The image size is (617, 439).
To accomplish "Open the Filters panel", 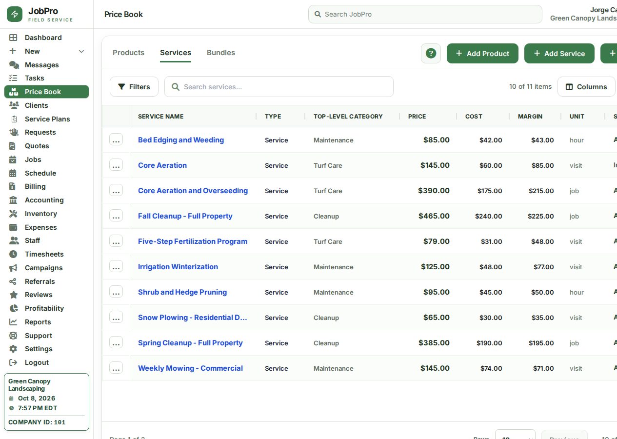I will (x=134, y=87).
